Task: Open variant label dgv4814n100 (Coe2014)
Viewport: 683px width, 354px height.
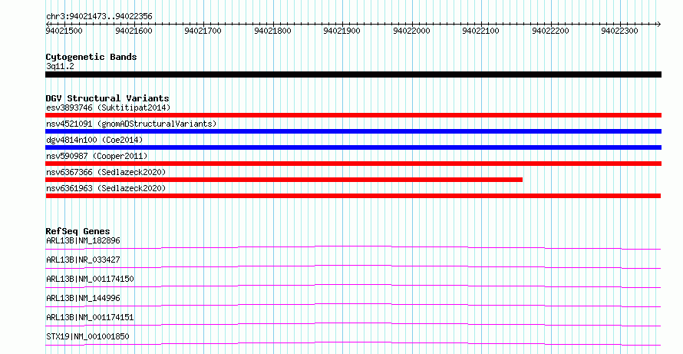Action: tap(94, 140)
